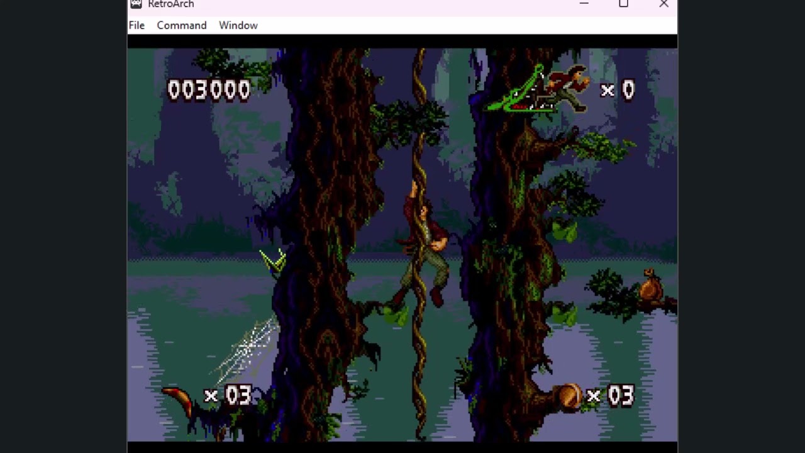Click the boomerang weapon icon
Image resolution: width=805 pixels, height=453 pixels.
click(x=179, y=401)
